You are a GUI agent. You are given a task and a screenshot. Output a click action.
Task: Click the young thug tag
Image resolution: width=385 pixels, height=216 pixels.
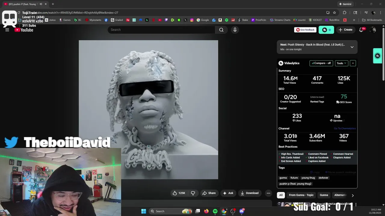pyautogui.click(x=308, y=178)
